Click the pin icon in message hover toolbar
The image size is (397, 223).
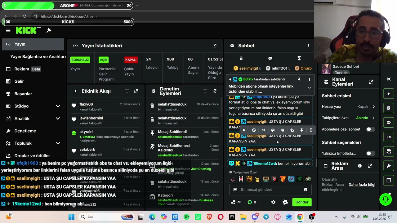pyautogui.click(x=301, y=130)
